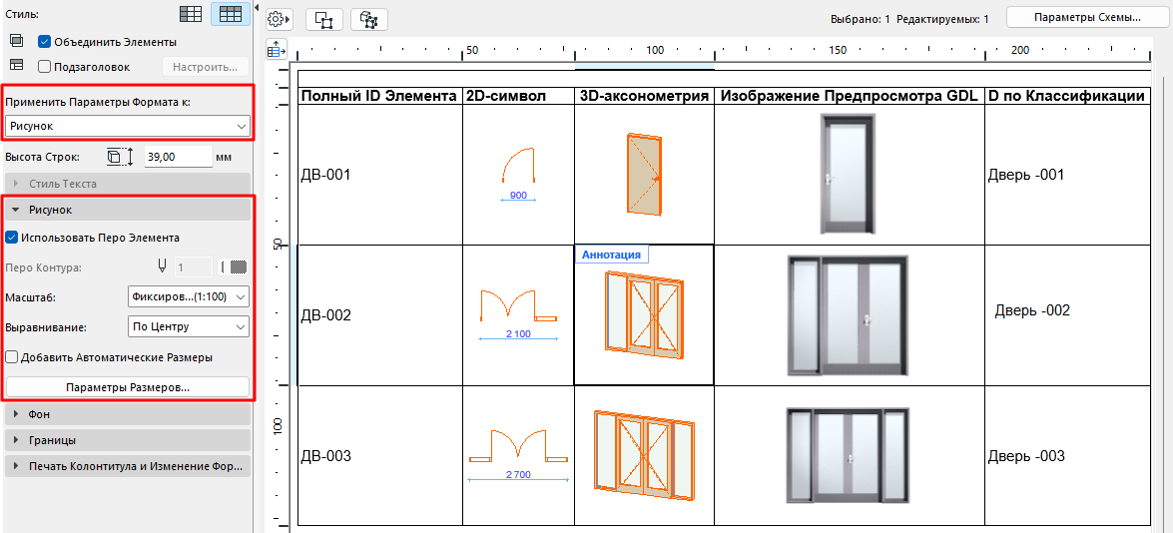Click the Выбрано: 1 Редактируемых: 1 status text
This screenshot has width=1173, height=533.
click(x=909, y=19)
